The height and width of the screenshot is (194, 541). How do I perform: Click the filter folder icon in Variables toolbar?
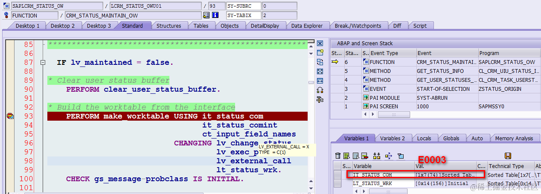[401, 156]
